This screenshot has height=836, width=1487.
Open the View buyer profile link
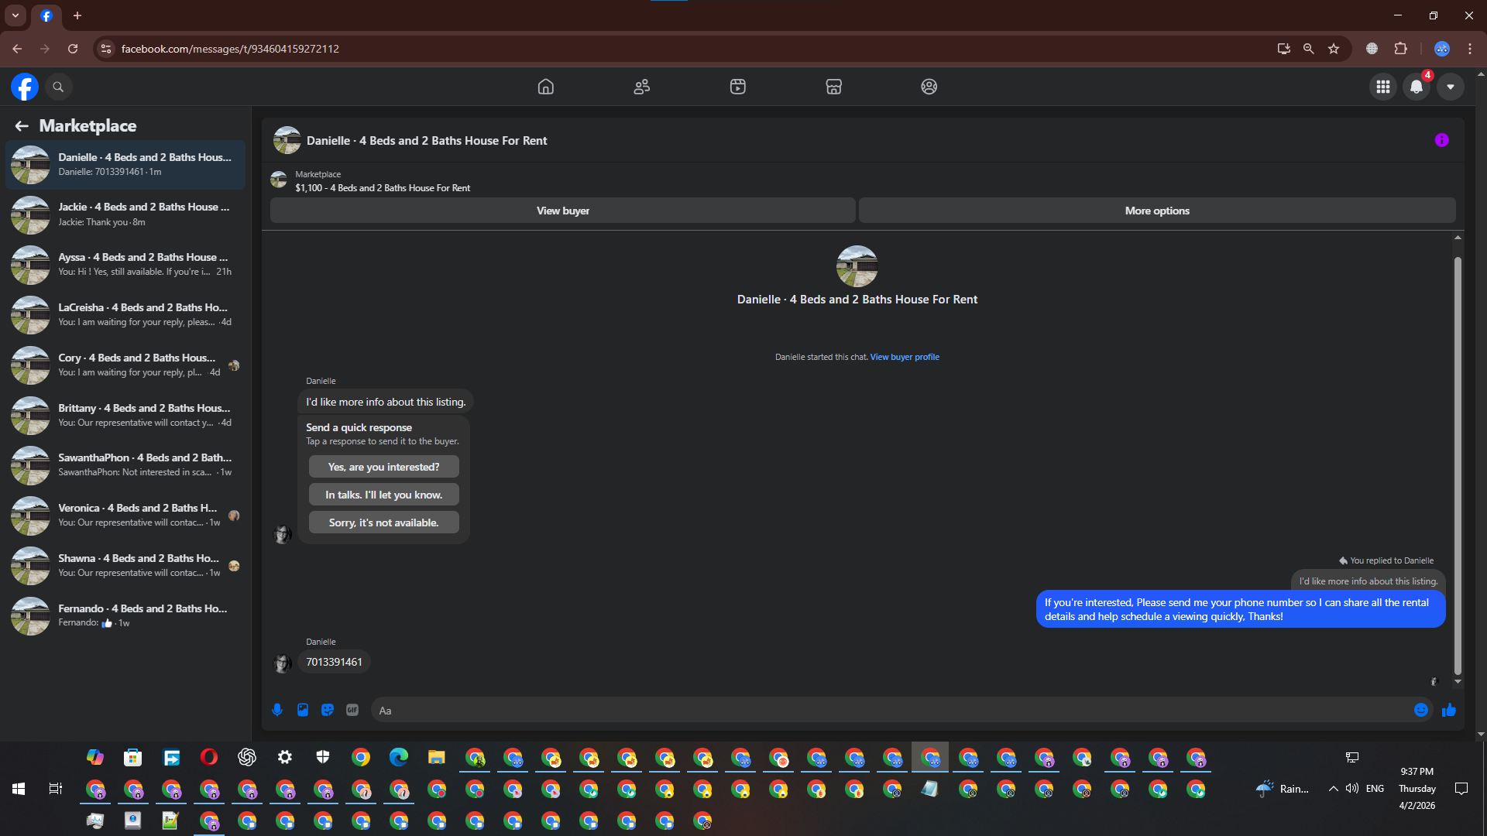[905, 357]
